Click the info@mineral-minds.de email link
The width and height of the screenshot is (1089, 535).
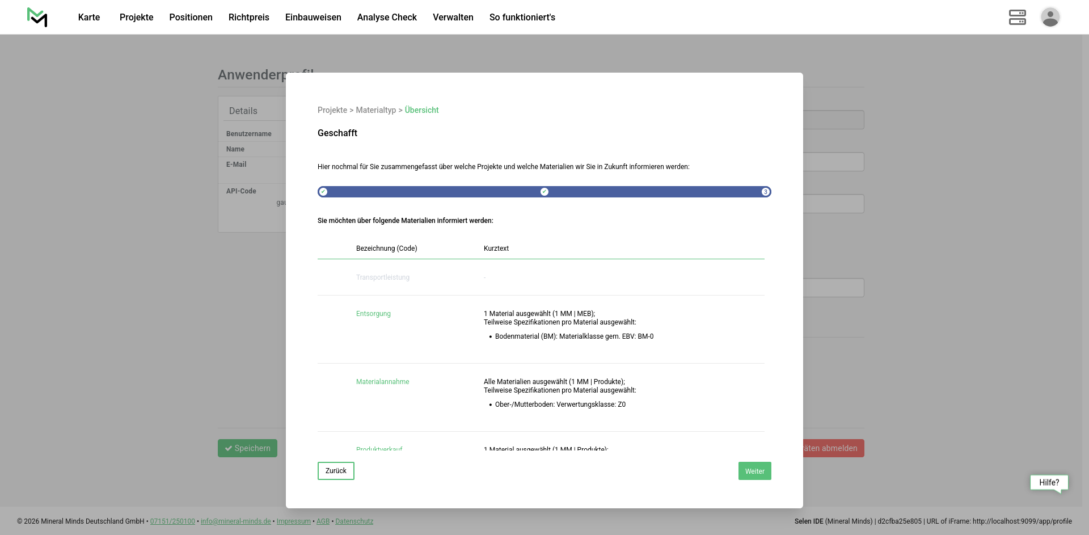click(x=235, y=521)
